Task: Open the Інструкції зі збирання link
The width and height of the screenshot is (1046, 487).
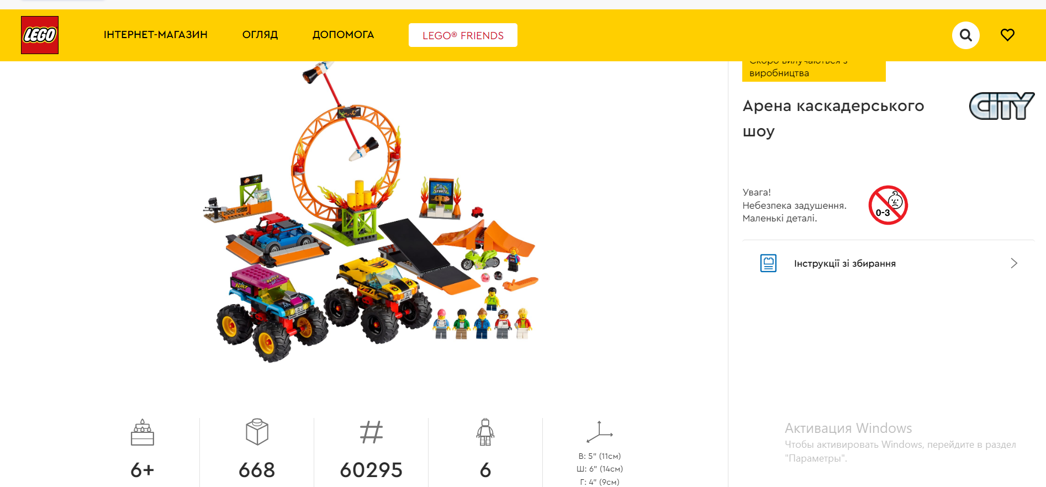Action: coord(845,263)
